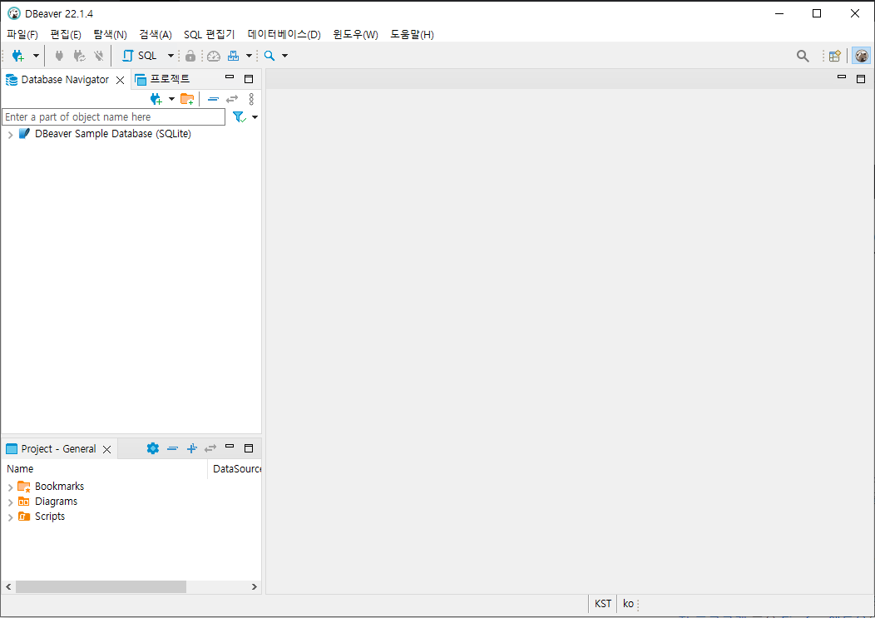Click the scrollbar right arrow in Project panel
The image size is (875, 618).
254,586
